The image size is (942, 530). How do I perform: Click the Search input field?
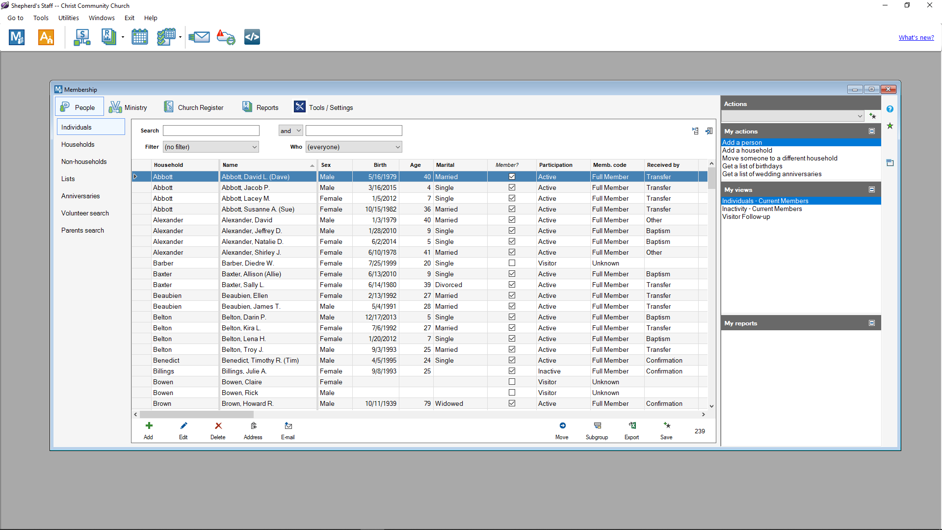211,130
